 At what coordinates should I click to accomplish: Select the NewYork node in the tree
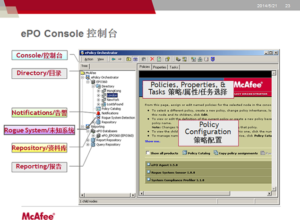113,100
